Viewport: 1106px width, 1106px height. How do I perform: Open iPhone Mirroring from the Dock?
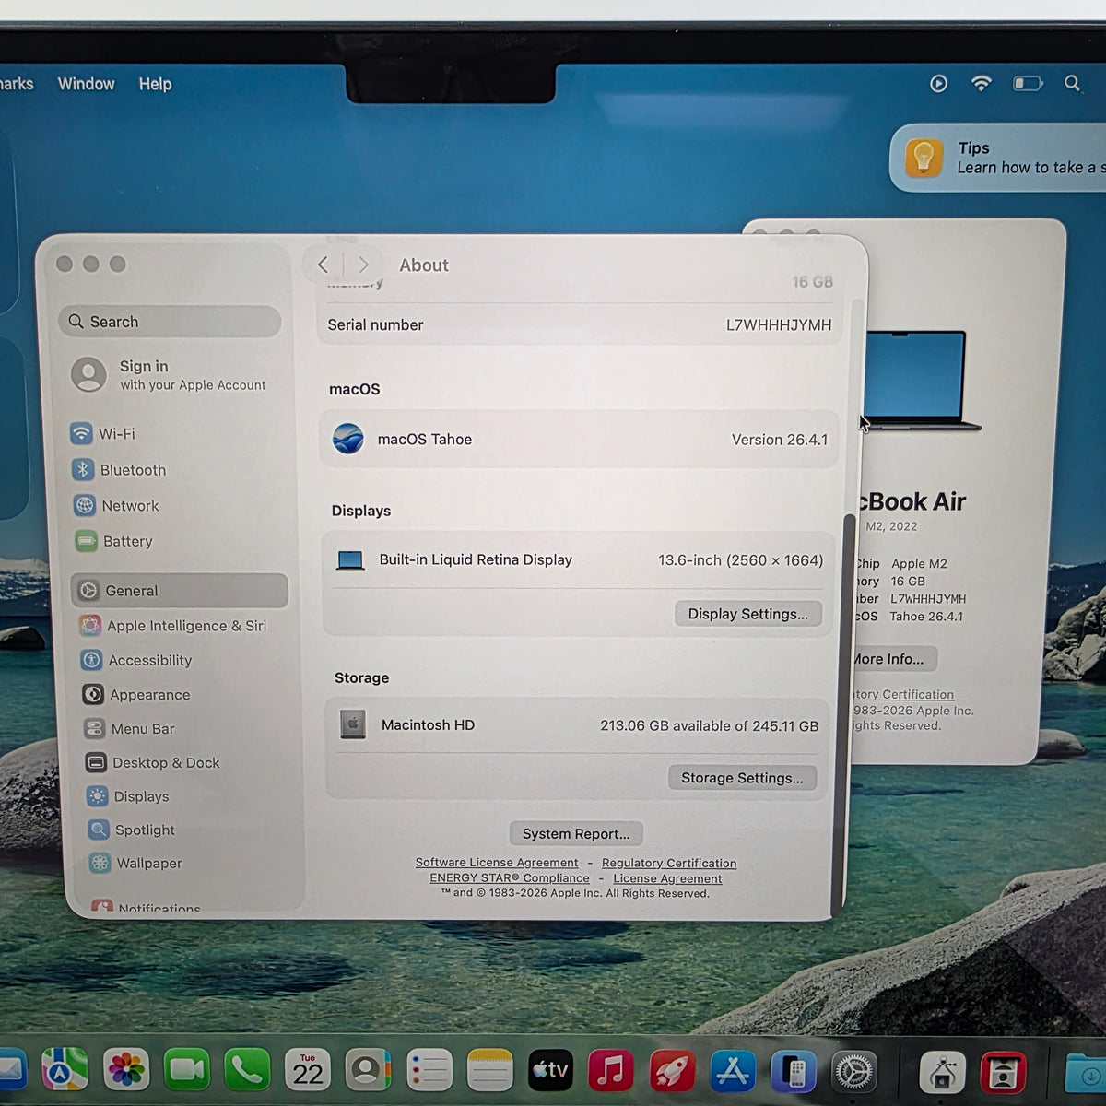pos(794,1073)
